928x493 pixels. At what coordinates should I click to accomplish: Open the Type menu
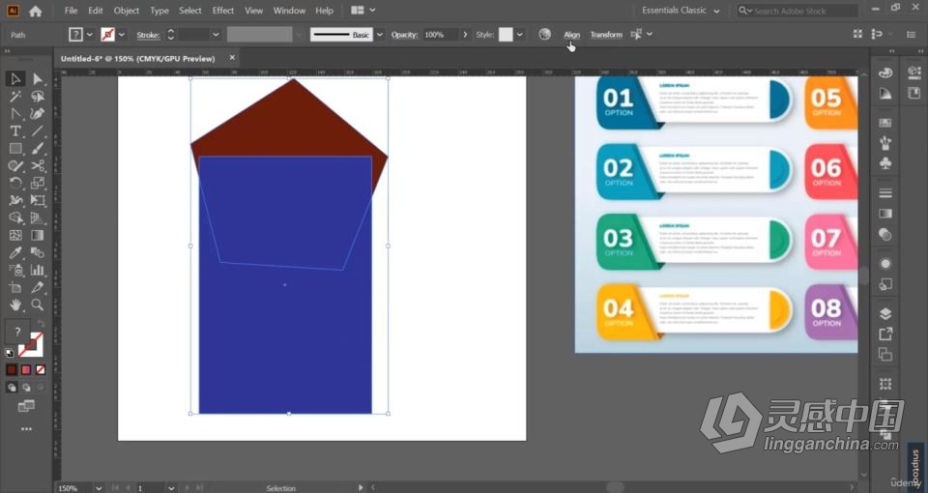pos(159,11)
